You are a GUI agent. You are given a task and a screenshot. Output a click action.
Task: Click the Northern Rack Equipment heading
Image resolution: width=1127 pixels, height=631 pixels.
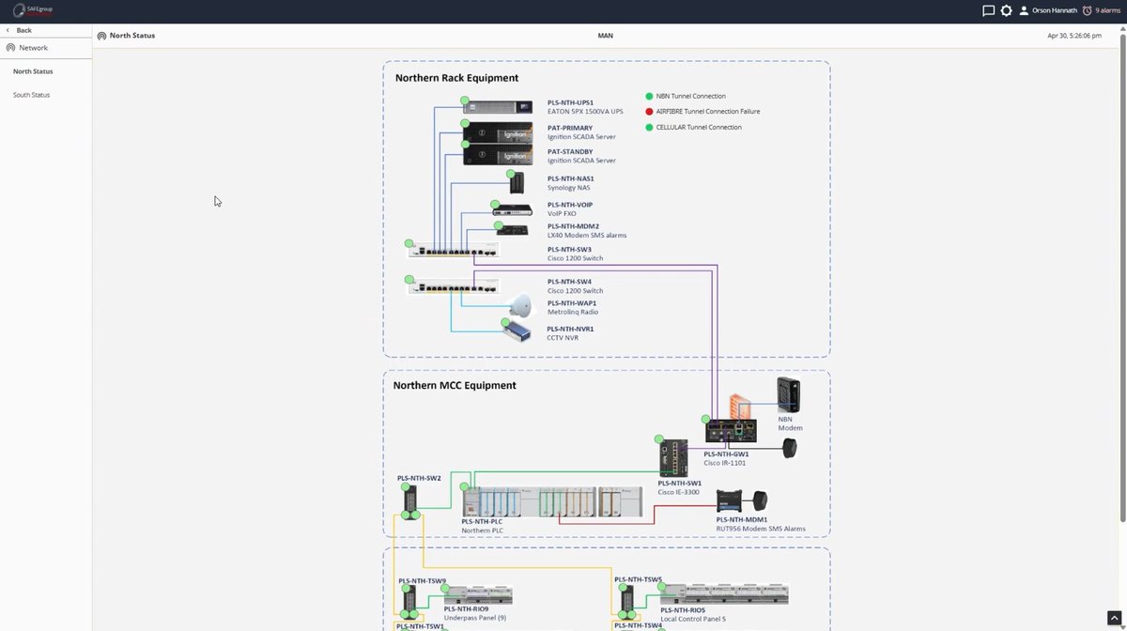tap(456, 78)
